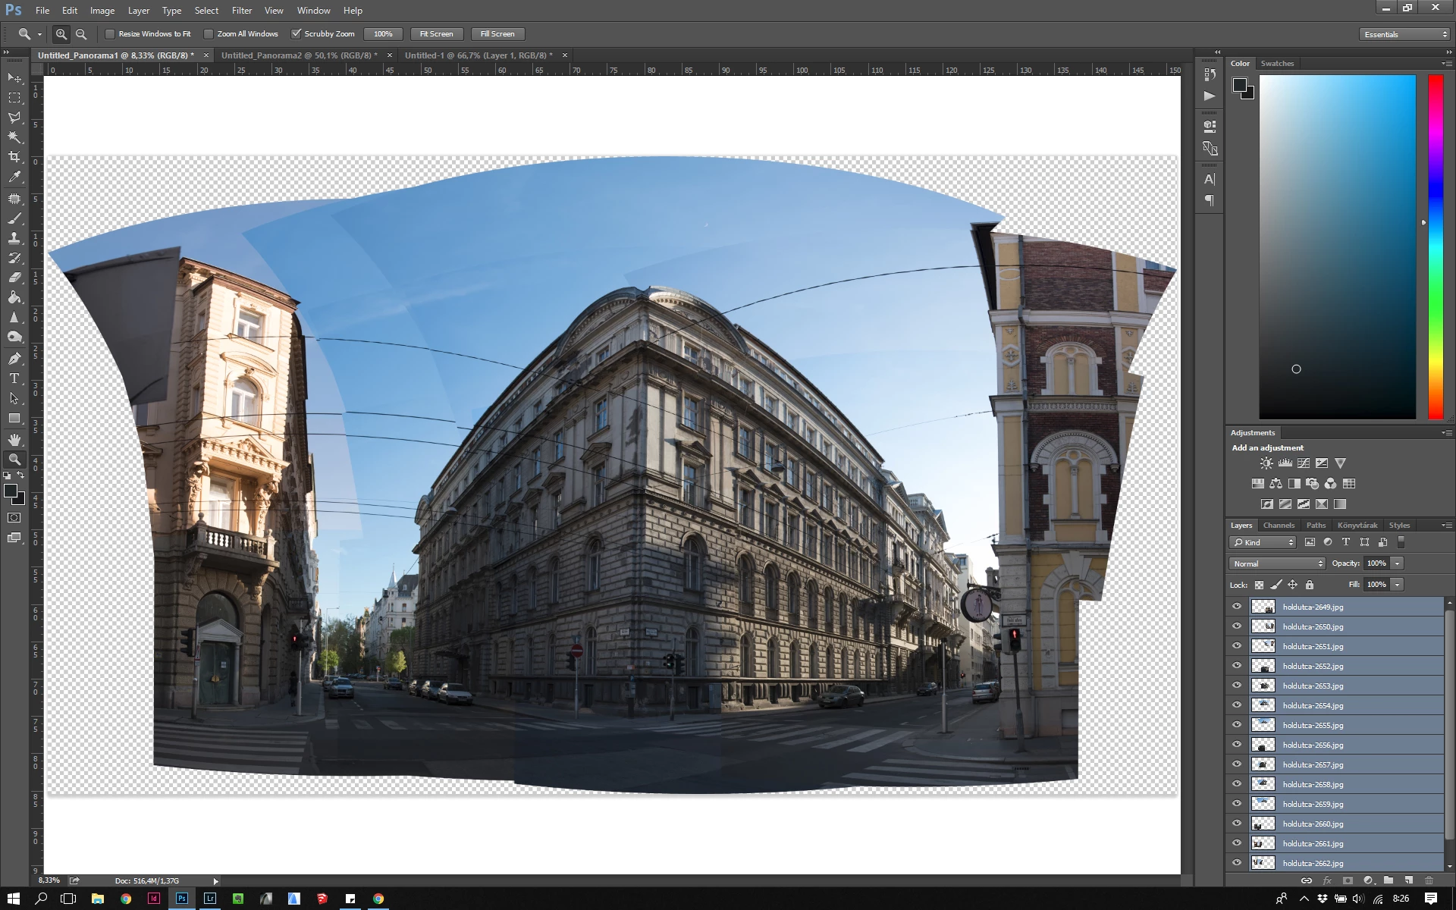This screenshot has height=910, width=1456.
Task: Open the Normal blend mode dropdown
Action: [x=1277, y=563]
